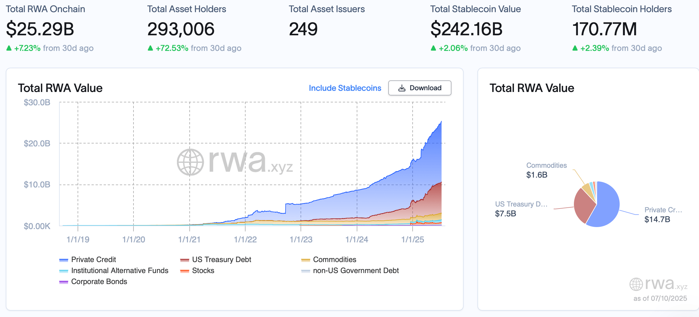Toggle the non-US Government Debt series

click(x=356, y=271)
